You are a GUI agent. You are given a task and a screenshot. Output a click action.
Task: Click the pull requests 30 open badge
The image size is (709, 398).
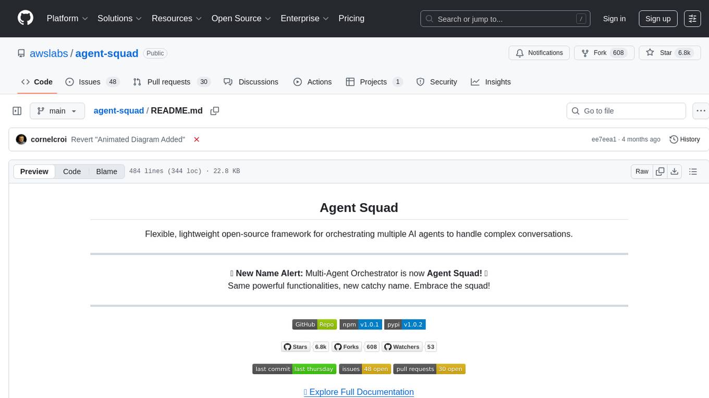coord(430,369)
